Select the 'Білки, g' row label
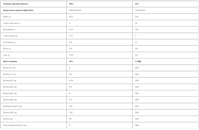The image size is (199, 130). tap(7, 49)
